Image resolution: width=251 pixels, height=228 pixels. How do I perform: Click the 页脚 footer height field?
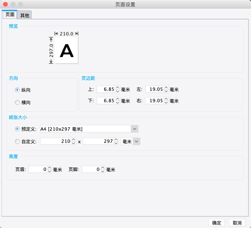(x=91, y=169)
